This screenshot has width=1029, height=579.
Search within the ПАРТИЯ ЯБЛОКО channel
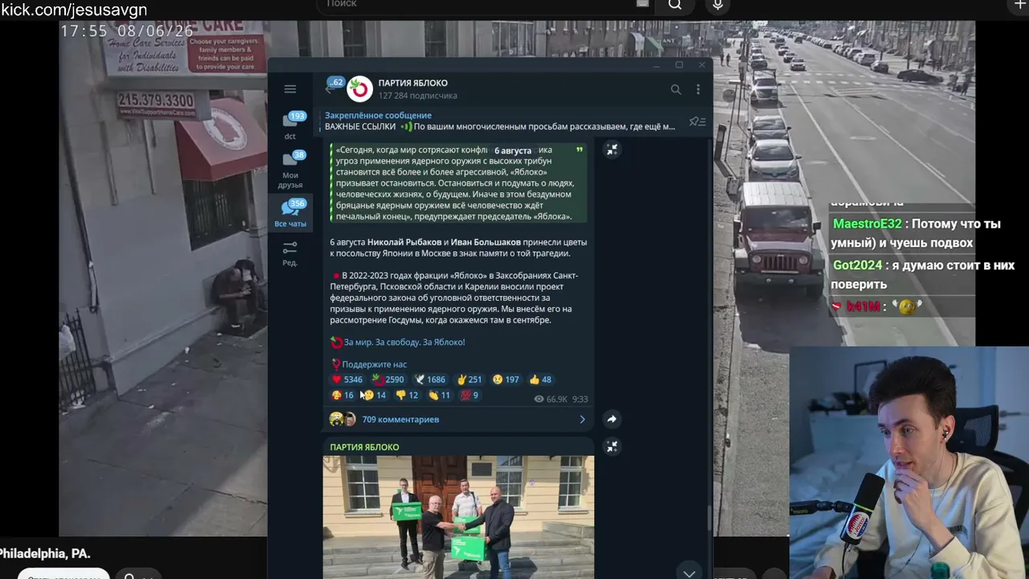[676, 89]
